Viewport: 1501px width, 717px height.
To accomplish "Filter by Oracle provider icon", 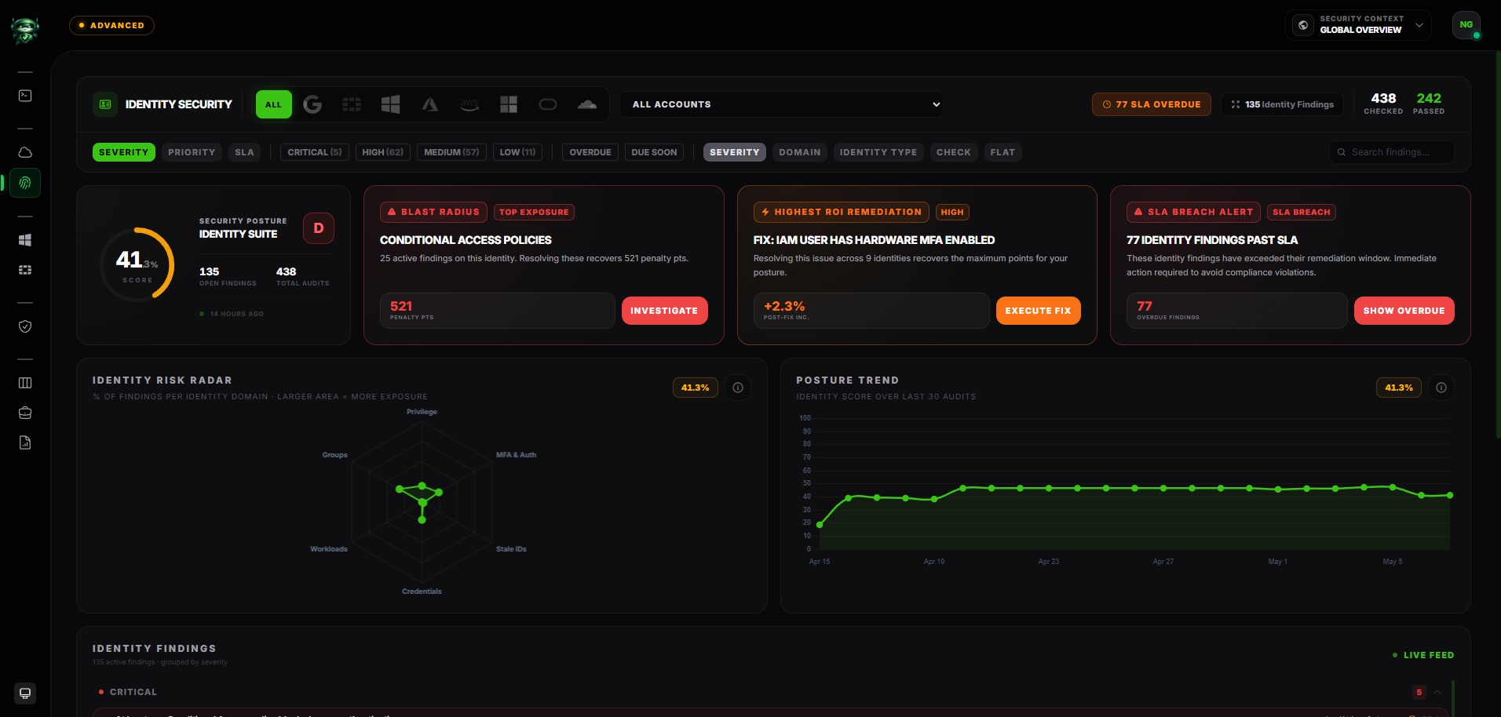I will click(x=548, y=104).
